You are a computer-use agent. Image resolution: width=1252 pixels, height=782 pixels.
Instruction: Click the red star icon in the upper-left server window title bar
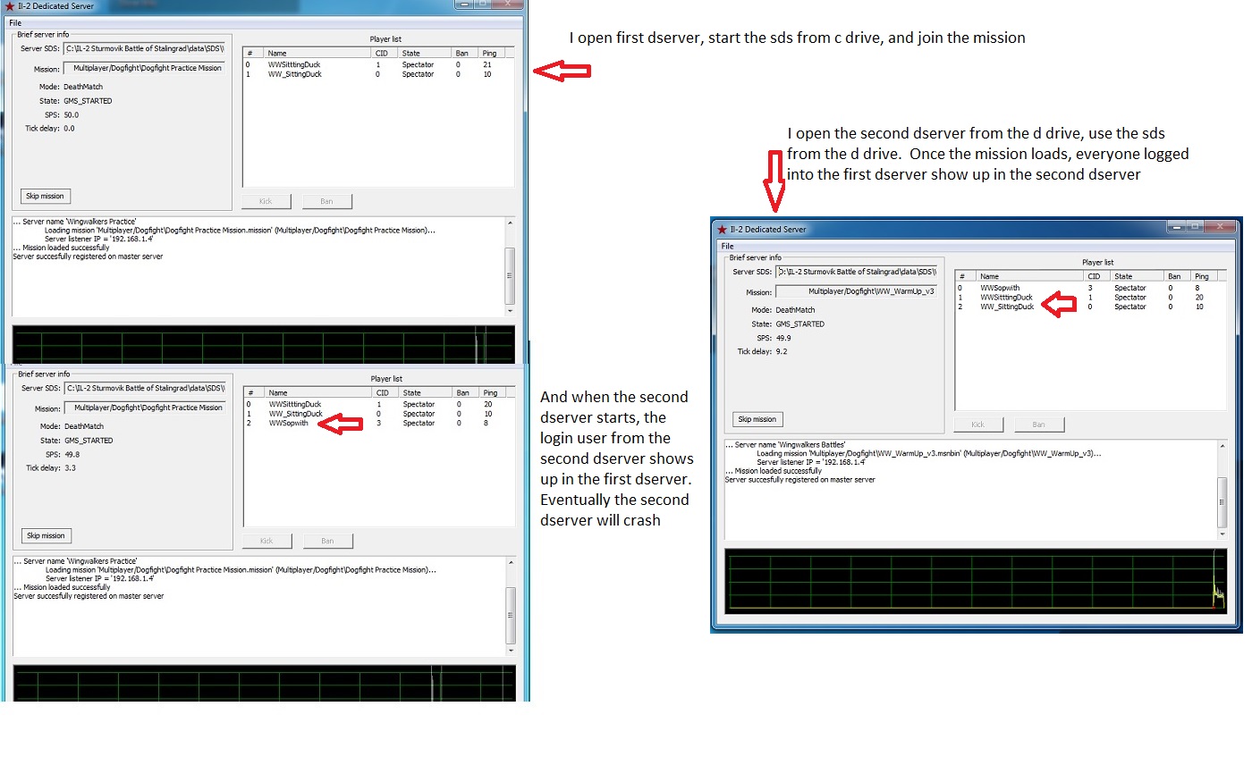[10, 6]
